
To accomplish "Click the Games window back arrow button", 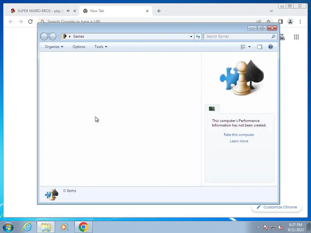I will pos(44,36).
